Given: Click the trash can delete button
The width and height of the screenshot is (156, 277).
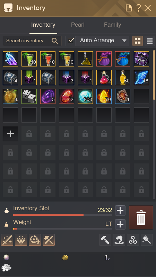Looking at the screenshot, I should [141, 217].
